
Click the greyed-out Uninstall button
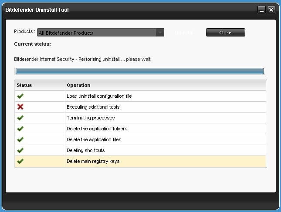(x=185, y=33)
